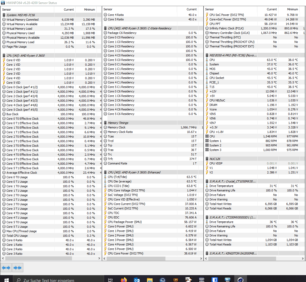Screen dimensions: 306x282
Task: Click the chip icon beside NUC126
Action: 207,159
